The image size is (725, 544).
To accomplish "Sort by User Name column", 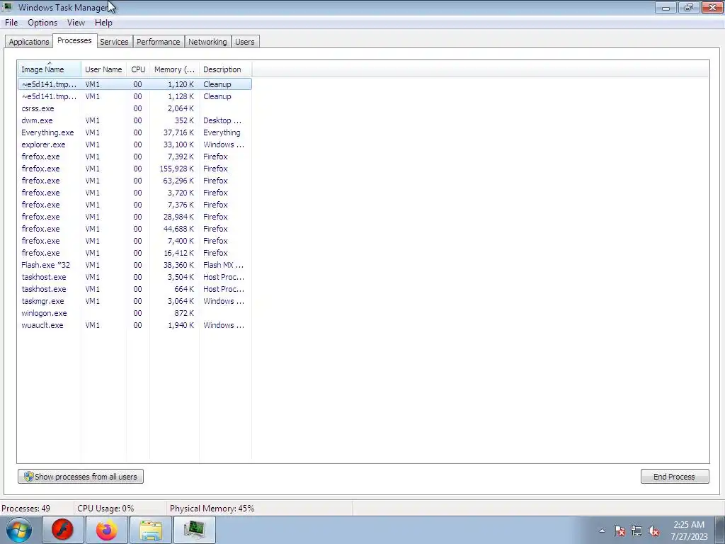I will [103, 69].
